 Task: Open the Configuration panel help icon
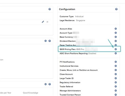point(116,9)
